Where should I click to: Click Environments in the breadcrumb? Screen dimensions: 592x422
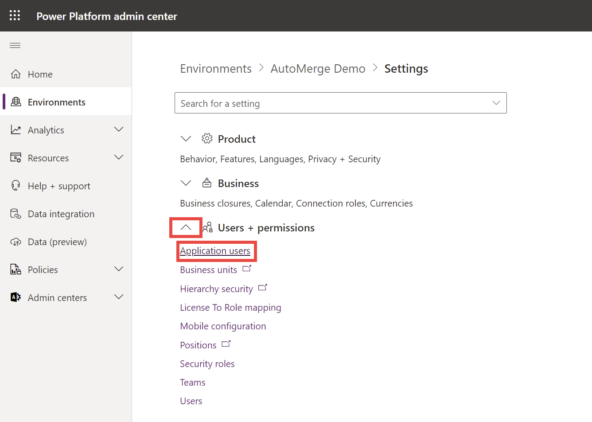point(216,69)
